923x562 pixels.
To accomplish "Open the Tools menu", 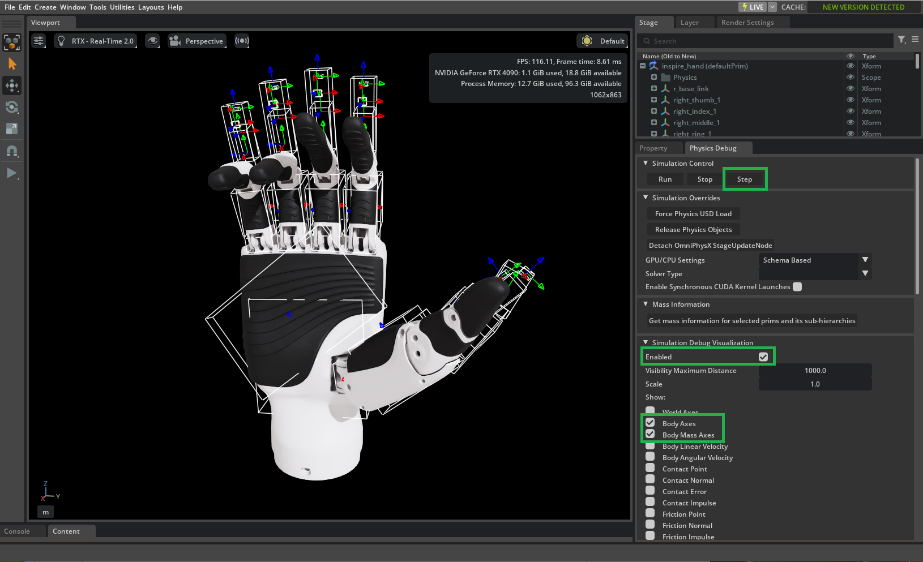I will 97,7.
